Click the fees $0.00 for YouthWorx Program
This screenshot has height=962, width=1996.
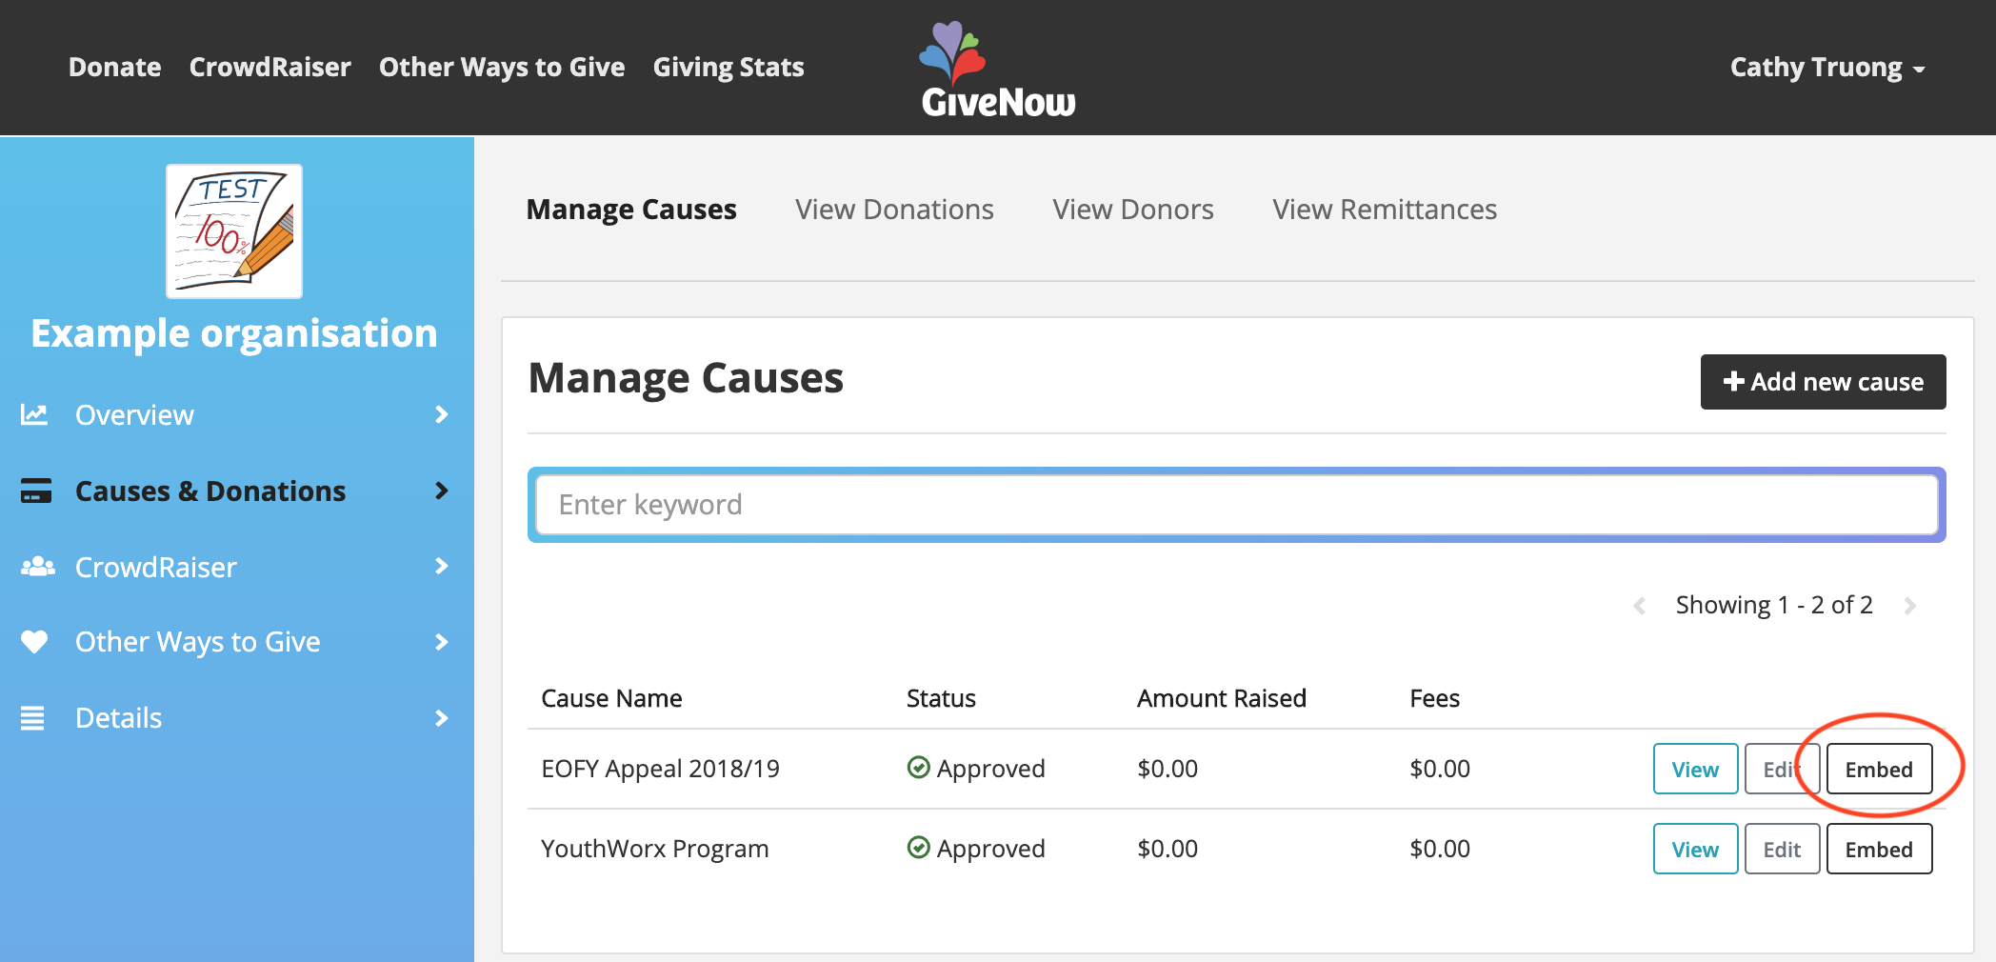point(1440,849)
